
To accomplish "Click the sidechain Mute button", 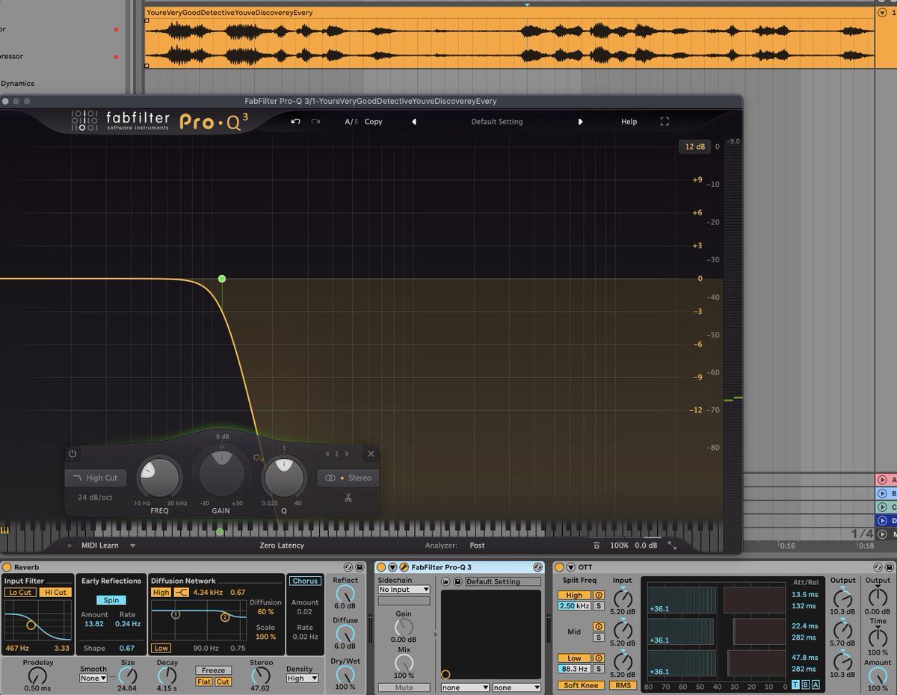I will click(x=404, y=688).
